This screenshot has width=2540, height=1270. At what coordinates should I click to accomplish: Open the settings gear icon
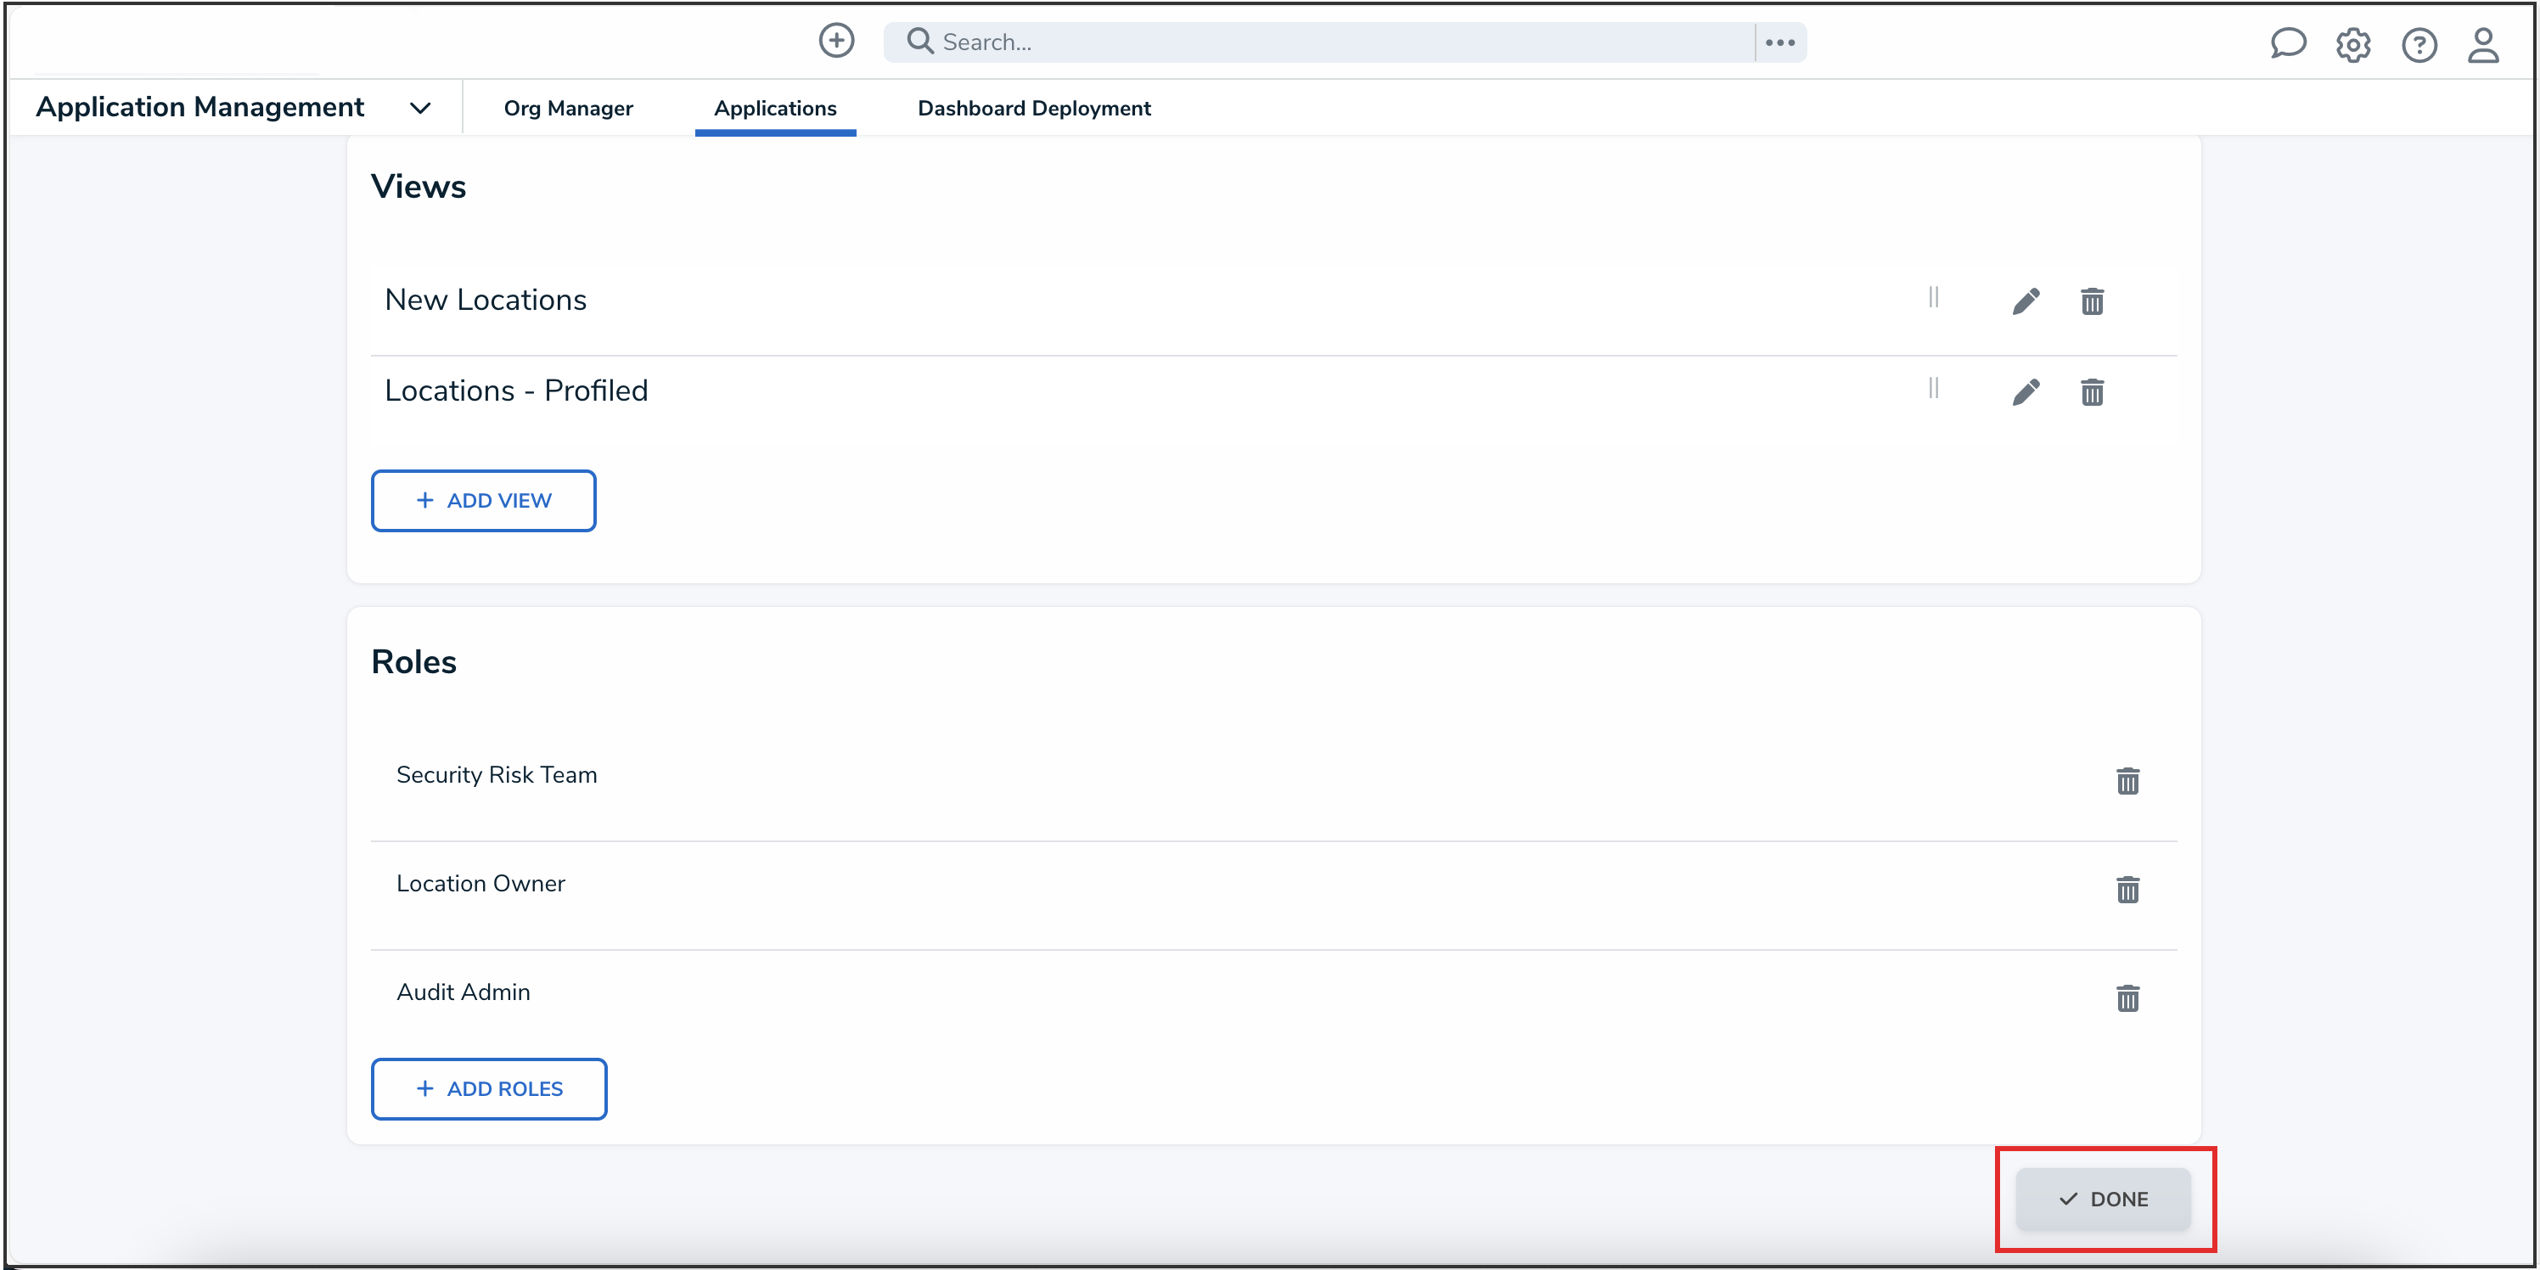2352,44
